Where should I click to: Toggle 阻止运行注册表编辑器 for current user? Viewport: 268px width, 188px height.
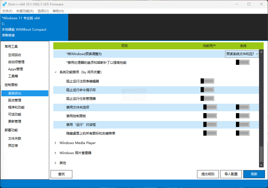click(207, 81)
